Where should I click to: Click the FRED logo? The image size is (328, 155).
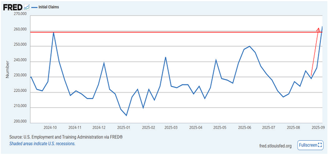(12, 7)
